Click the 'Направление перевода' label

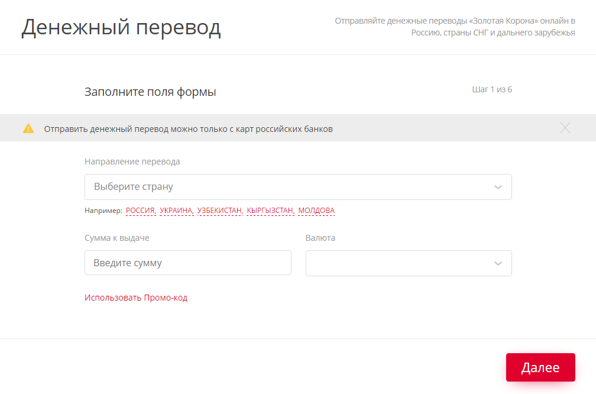tap(132, 162)
